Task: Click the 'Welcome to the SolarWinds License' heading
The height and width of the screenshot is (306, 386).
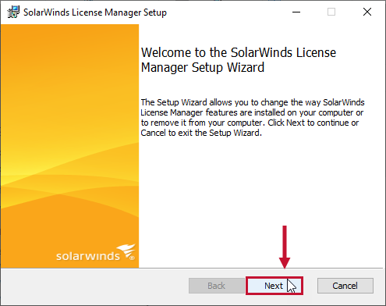Action: pyautogui.click(x=239, y=60)
